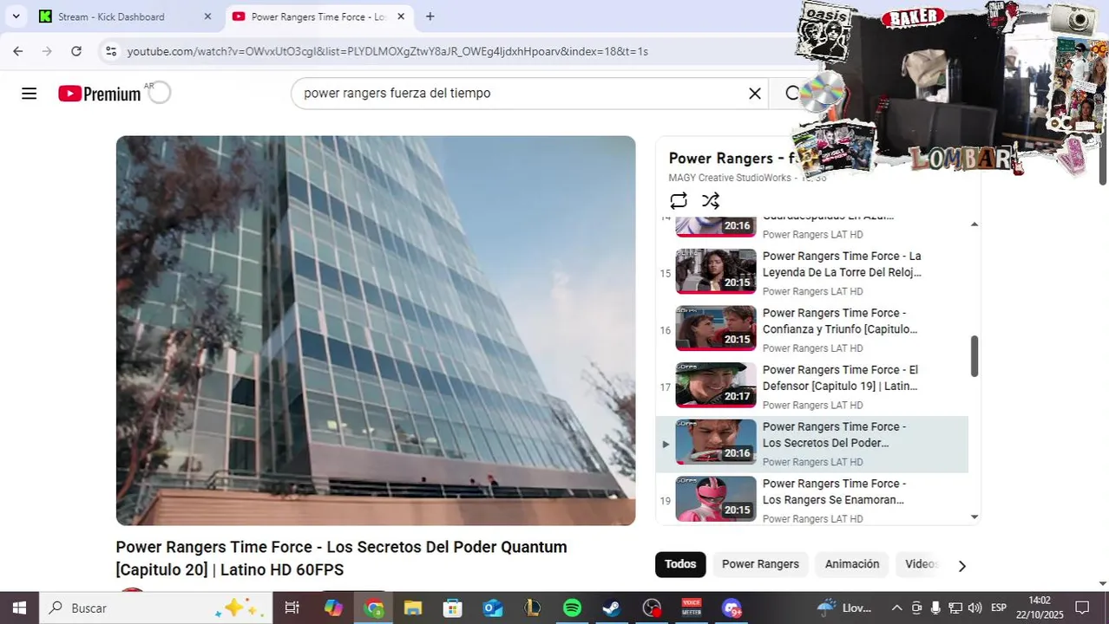The height and width of the screenshot is (624, 1109).
Task: Toggle loop playlist button
Action: (x=679, y=201)
